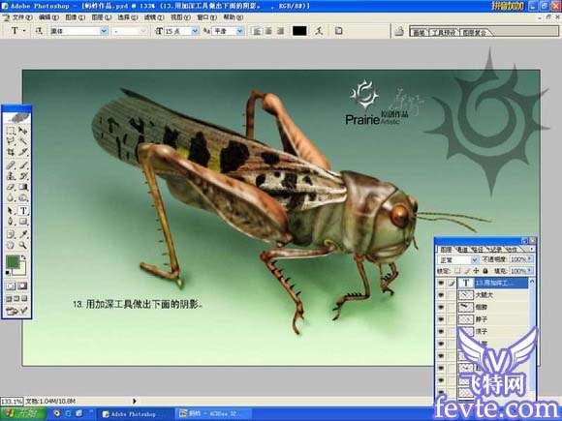Click the green foreground color swatch

[x=13, y=261]
